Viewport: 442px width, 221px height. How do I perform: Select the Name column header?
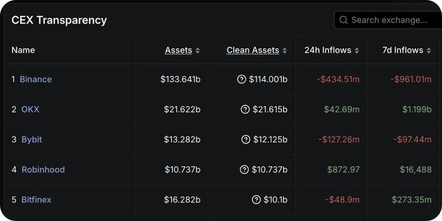click(23, 50)
